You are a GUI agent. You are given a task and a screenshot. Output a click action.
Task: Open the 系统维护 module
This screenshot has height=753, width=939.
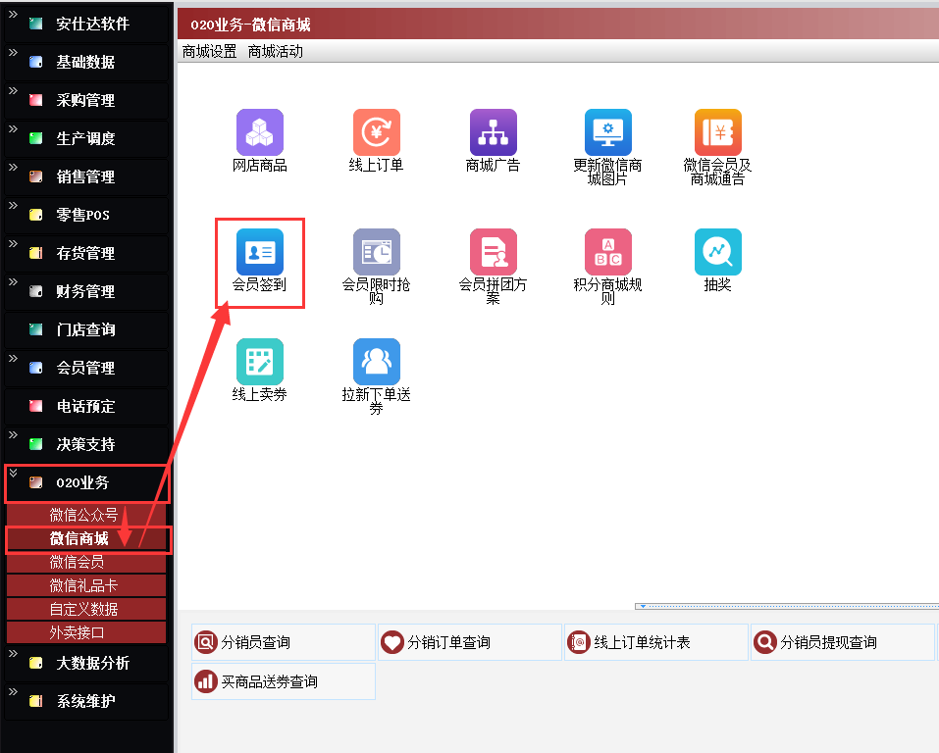(x=86, y=701)
